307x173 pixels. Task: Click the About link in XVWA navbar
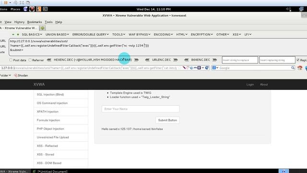pos(264,85)
